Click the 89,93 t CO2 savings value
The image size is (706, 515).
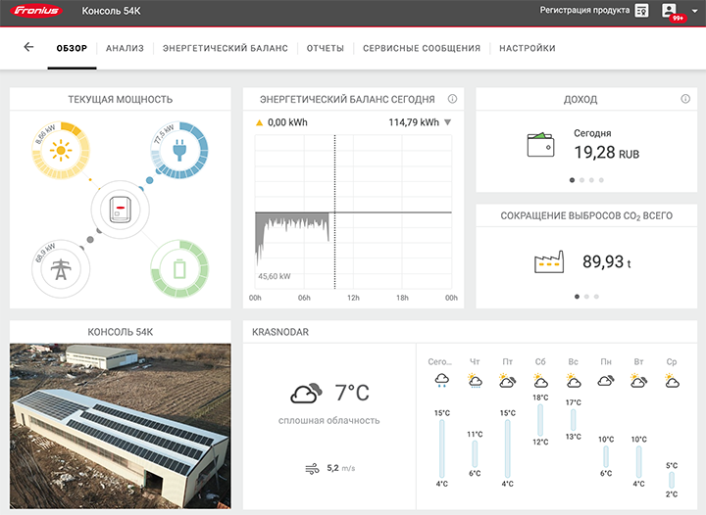607,261
